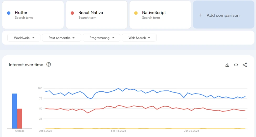Click the blue Flutter average bar
The height and width of the screenshot is (137, 256).
(14, 111)
